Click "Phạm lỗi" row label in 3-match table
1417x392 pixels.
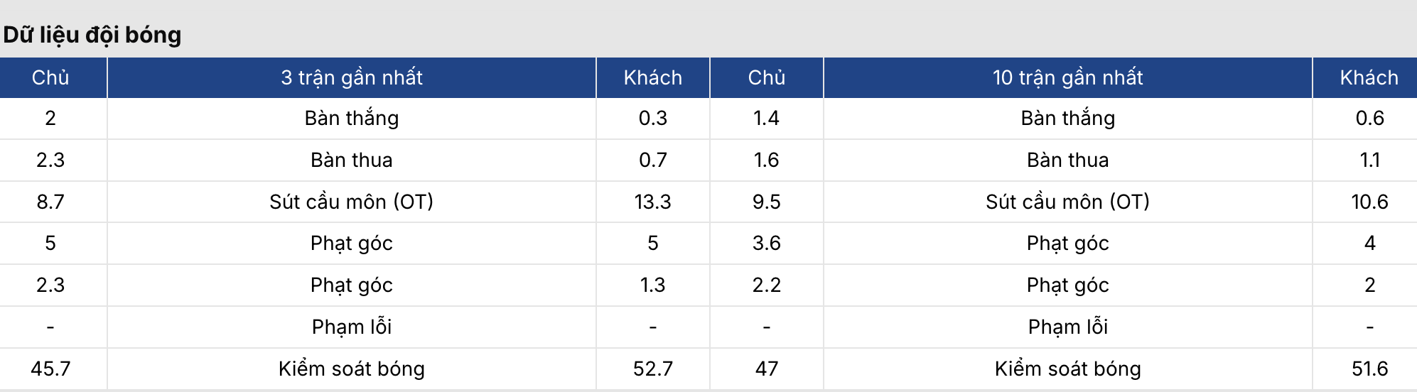(x=352, y=327)
